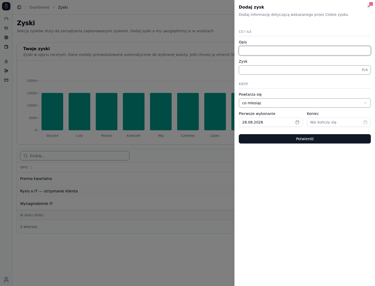Sort table by OPIS column
375x286 pixels.
coord(26,167)
